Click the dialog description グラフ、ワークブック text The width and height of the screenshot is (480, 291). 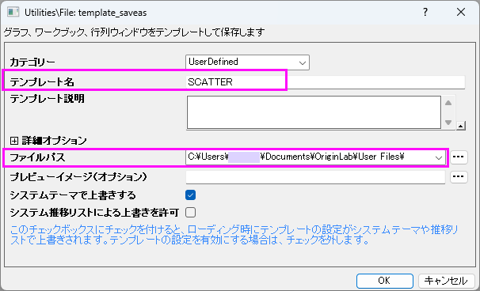click(134, 32)
